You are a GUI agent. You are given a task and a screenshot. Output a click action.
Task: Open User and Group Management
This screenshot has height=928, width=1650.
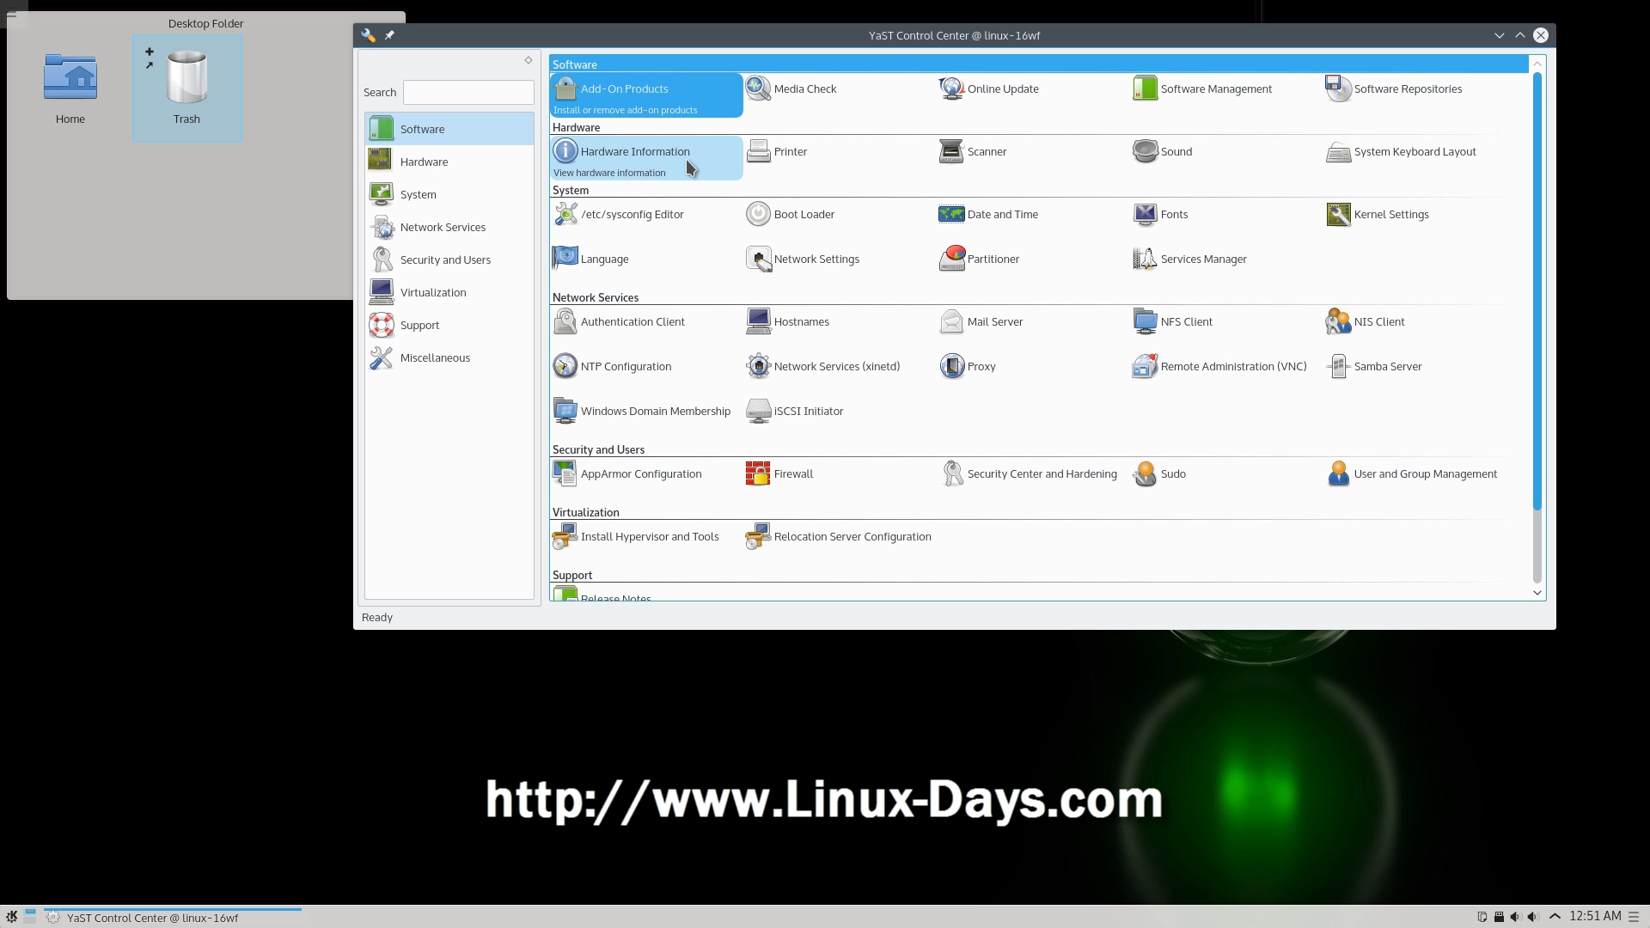click(1412, 473)
